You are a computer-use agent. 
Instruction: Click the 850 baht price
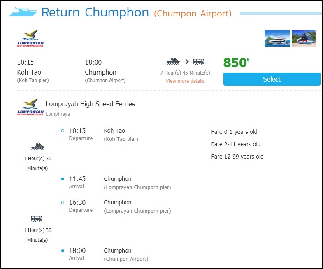point(236,63)
